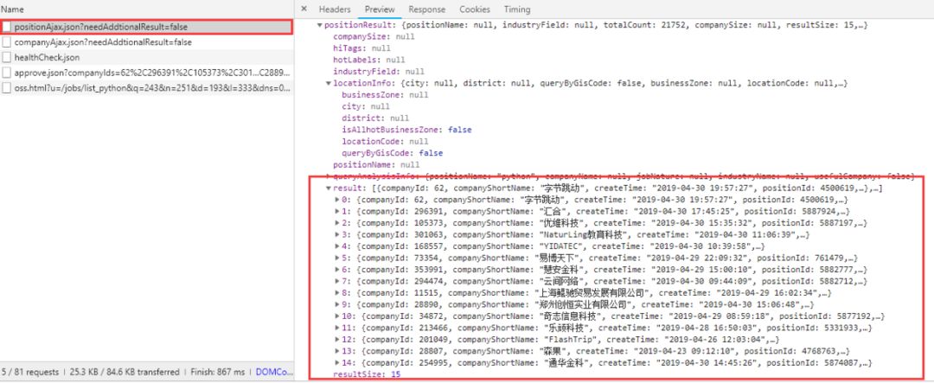Open the Response tab
This screenshot has width=934, height=383.
(426, 10)
